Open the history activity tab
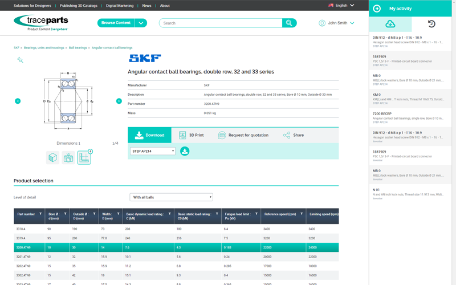 click(x=431, y=24)
